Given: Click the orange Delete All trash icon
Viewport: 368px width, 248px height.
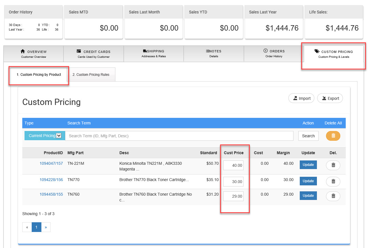Looking at the screenshot, I should [333, 136].
